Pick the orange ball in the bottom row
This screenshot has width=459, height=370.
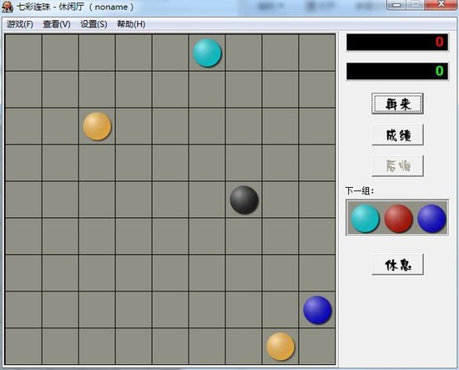click(280, 347)
